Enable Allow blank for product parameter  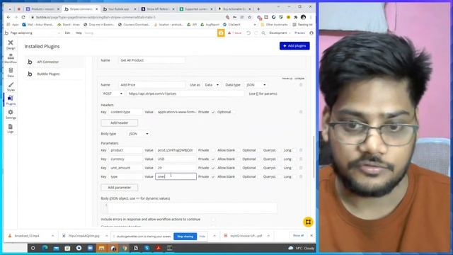(x=238, y=150)
